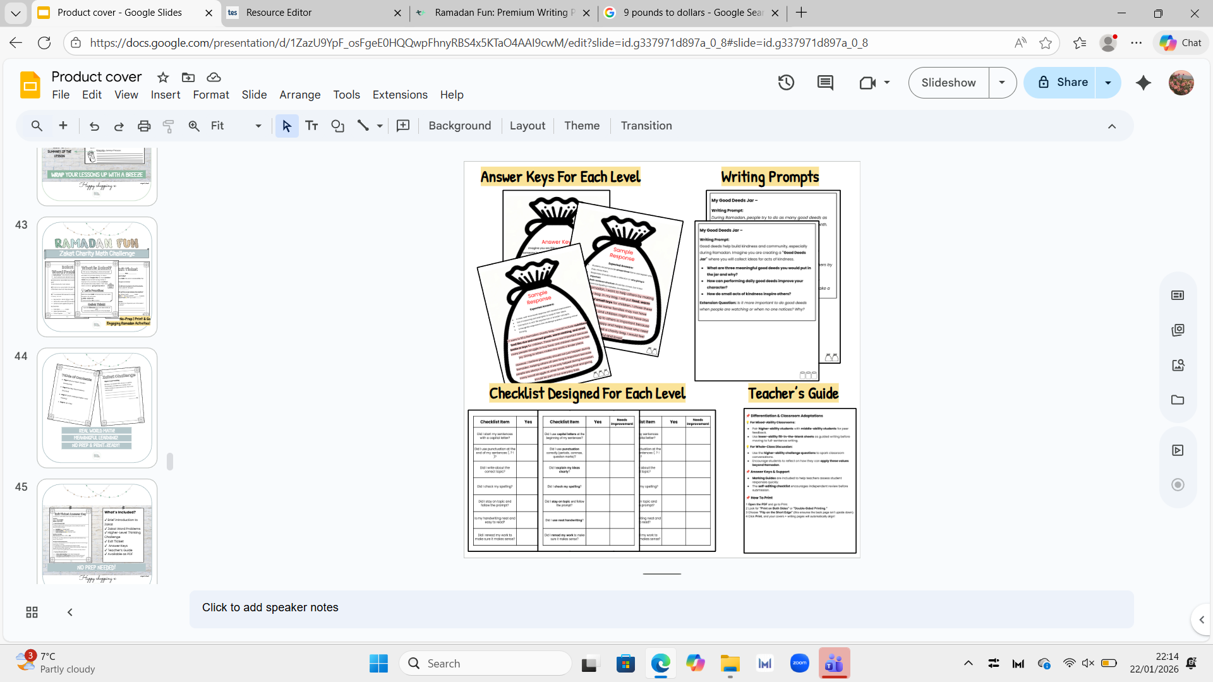
Task: Open comments history icon
Action: 825,83
